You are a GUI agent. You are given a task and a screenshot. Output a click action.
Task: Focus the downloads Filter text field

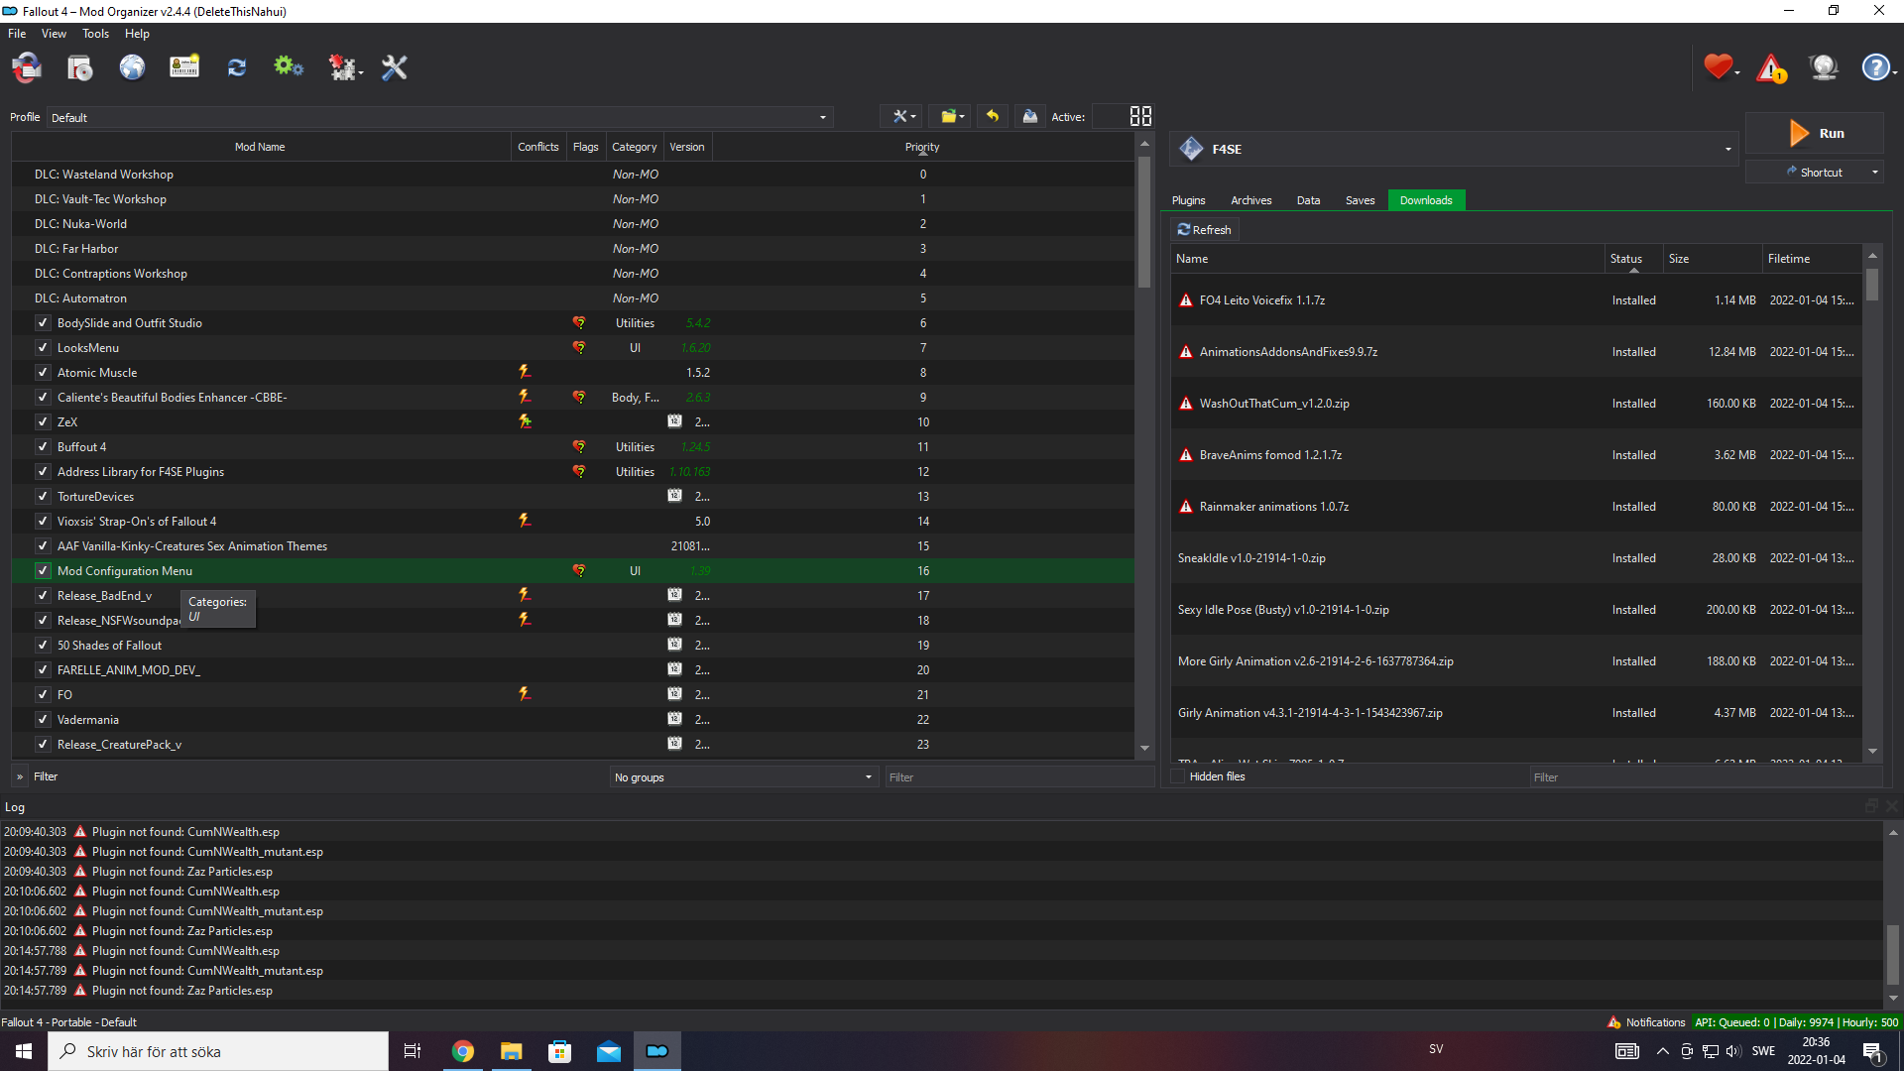click(1705, 776)
